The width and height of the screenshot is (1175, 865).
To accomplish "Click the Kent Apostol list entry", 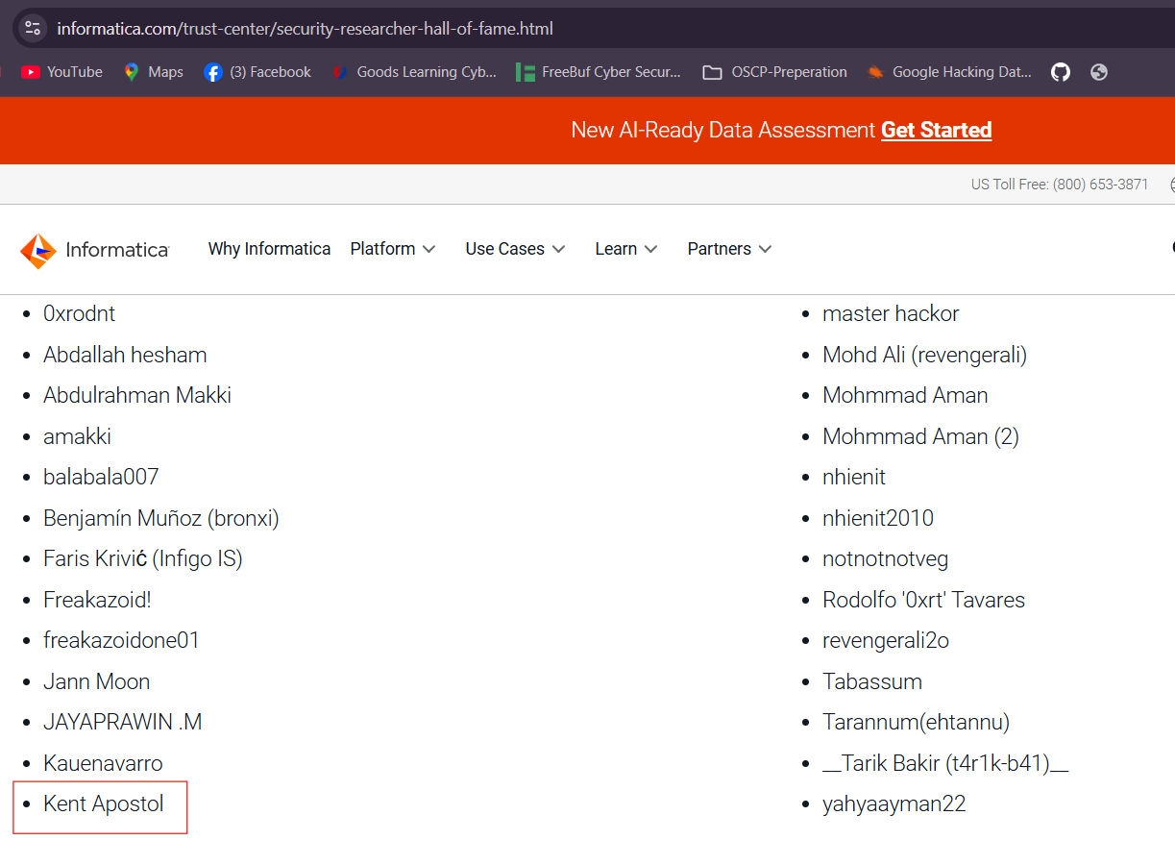I will (104, 804).
